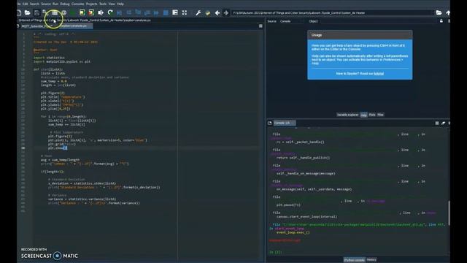
Task: Interrupt kernel stop icon in console
Action: pyautogui.click(x=437, y=123)
